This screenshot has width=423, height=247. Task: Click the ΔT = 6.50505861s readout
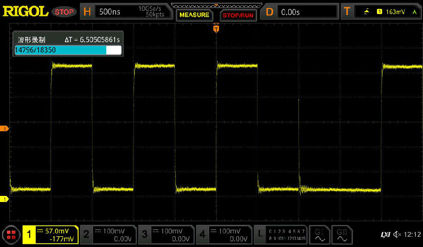coord(92,40)
